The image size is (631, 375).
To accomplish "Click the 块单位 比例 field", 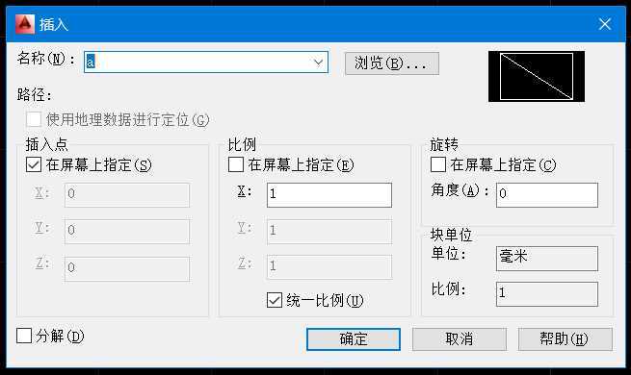I will (x=547, y=294).
